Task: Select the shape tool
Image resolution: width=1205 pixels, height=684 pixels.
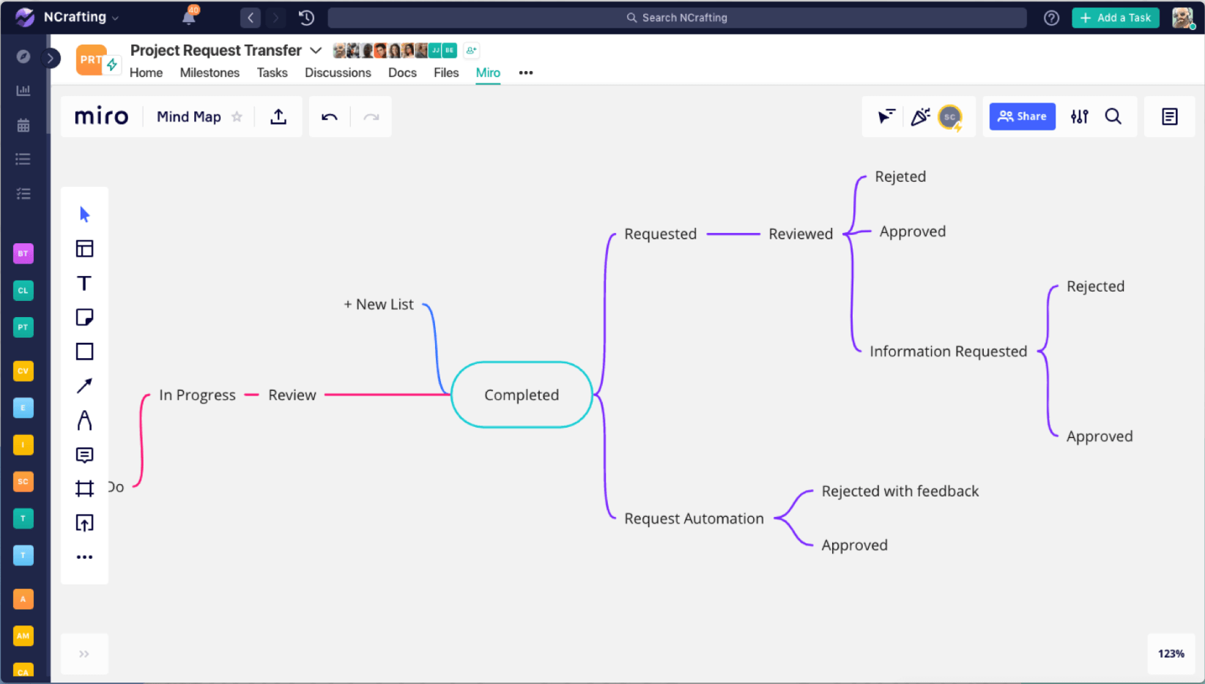Action: [x=84, y=351]
